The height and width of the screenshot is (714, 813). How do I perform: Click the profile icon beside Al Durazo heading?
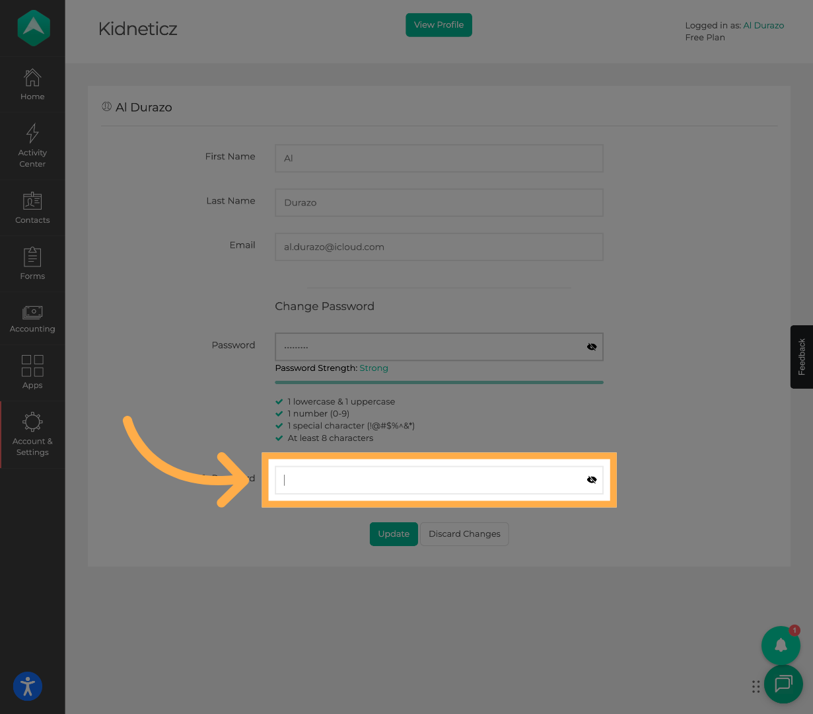point(107,106)
